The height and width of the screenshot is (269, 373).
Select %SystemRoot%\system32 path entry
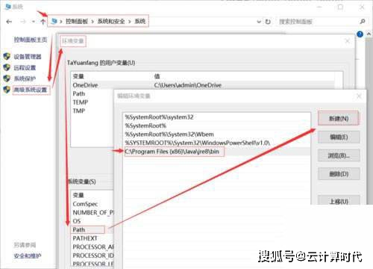click(159, 117)
